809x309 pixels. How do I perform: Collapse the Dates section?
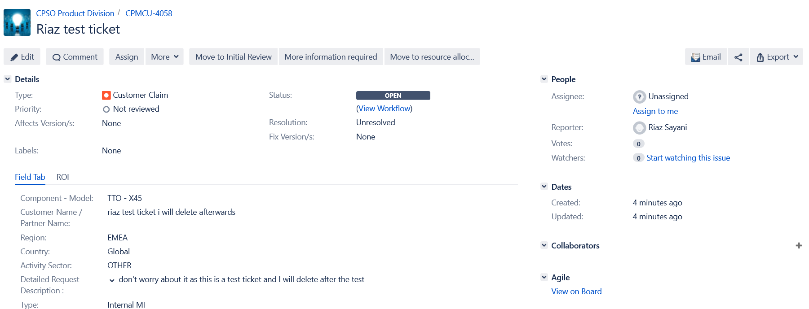click(x=544, y=187)
